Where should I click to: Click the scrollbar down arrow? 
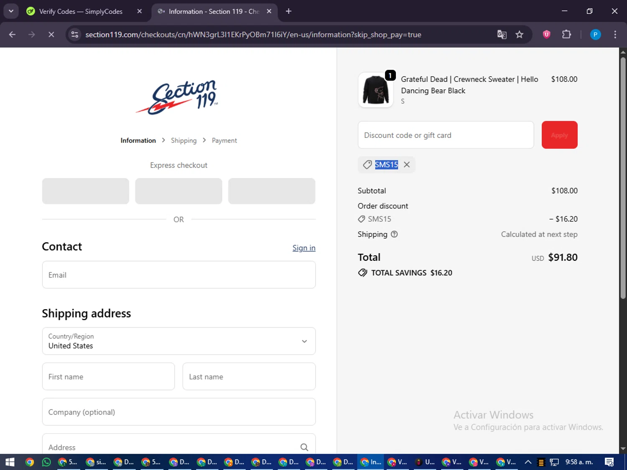pos(623,449)
